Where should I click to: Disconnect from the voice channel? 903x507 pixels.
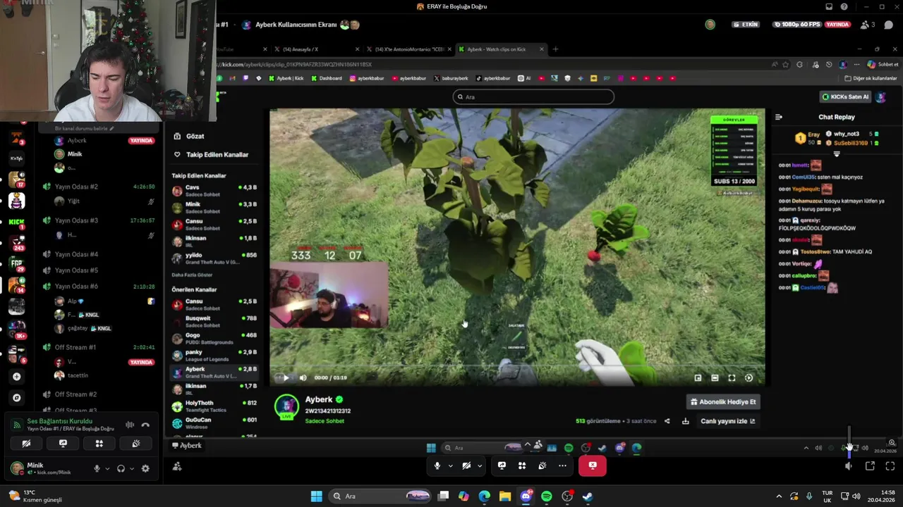[145, 425]
